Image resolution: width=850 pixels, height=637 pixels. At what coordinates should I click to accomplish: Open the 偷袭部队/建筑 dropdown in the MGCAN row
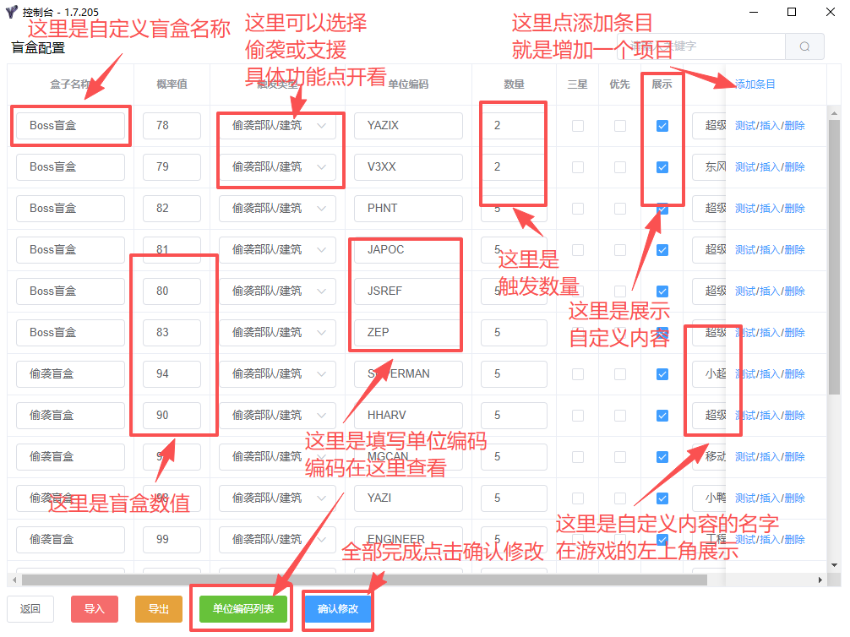(x=277, y=457)
